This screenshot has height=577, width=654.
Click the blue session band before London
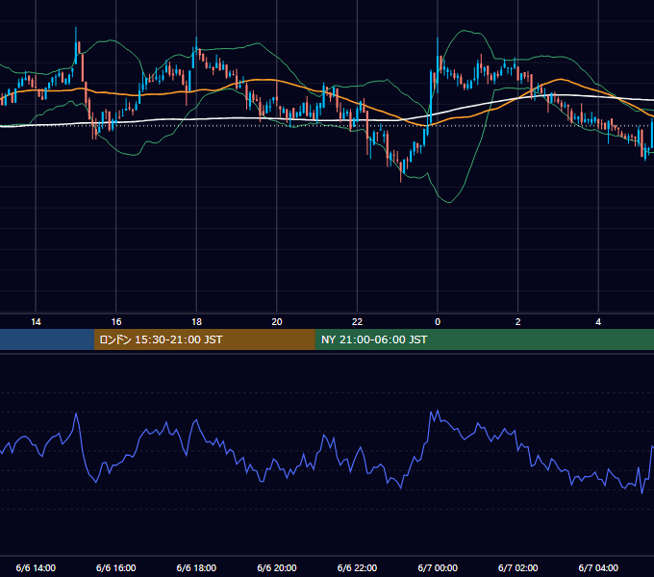pos(47,339)
